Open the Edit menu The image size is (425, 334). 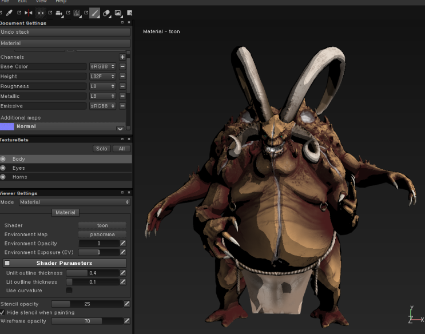pos(22,1)
